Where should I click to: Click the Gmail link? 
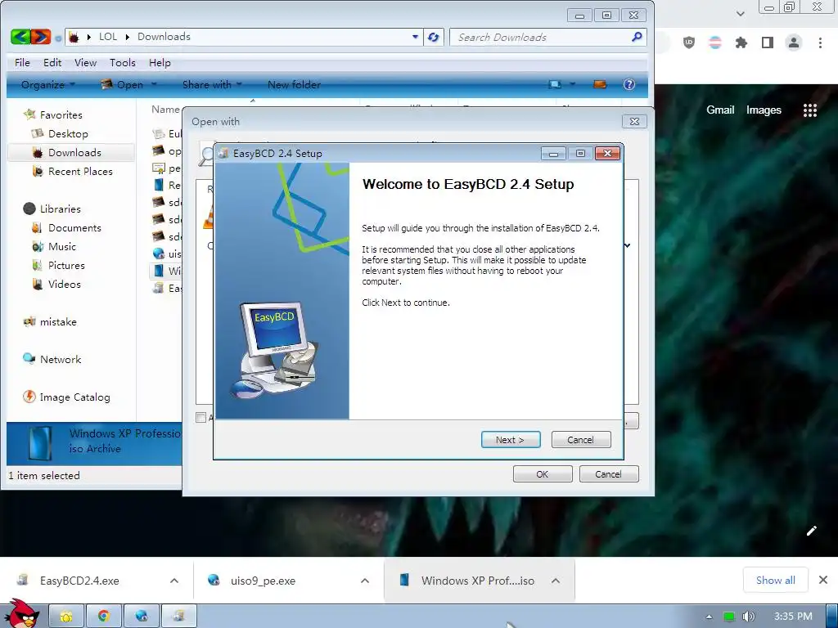tap(720, 110)
